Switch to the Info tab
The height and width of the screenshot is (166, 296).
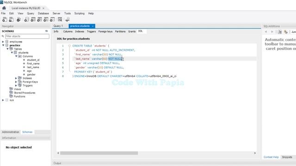point(56,31)
